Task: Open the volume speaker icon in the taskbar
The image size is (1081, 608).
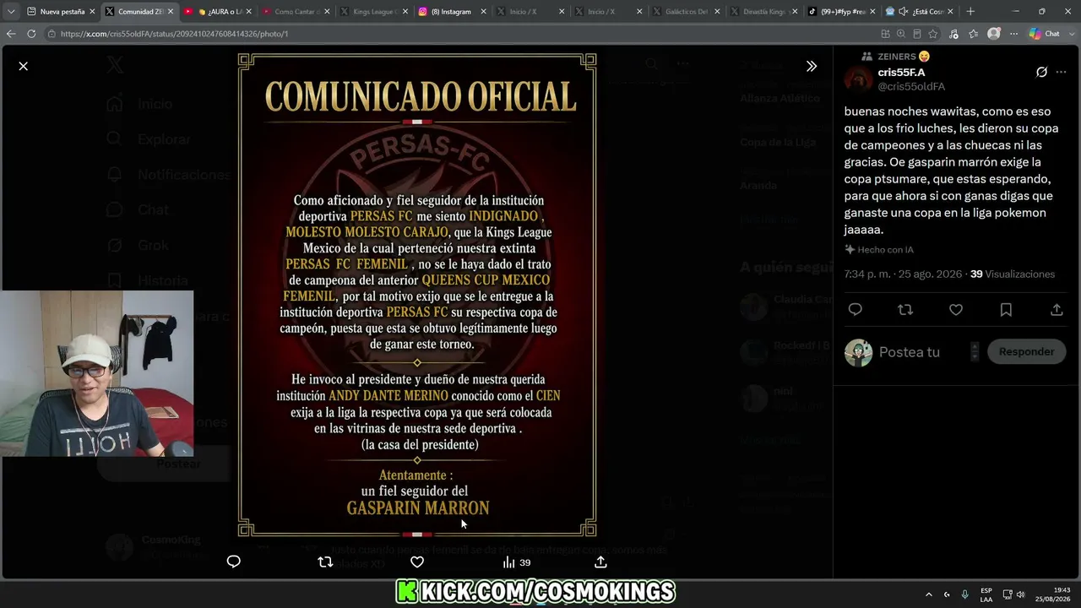Action: [x=1020, y=594]
